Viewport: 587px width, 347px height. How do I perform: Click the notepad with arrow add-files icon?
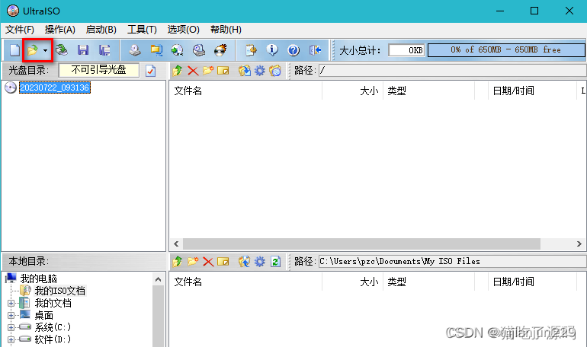(251, 50)
